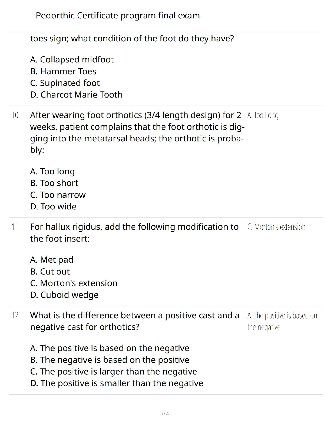Image resolution: width=331 pixels, height=428 pixels.
Task: Pick 'C. Too narrow' answer
Action: (x=58, y=195)
